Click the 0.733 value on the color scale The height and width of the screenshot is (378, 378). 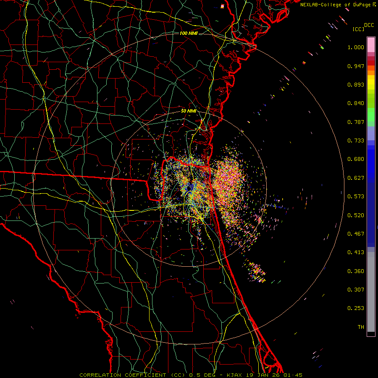(x=356, y=141)
